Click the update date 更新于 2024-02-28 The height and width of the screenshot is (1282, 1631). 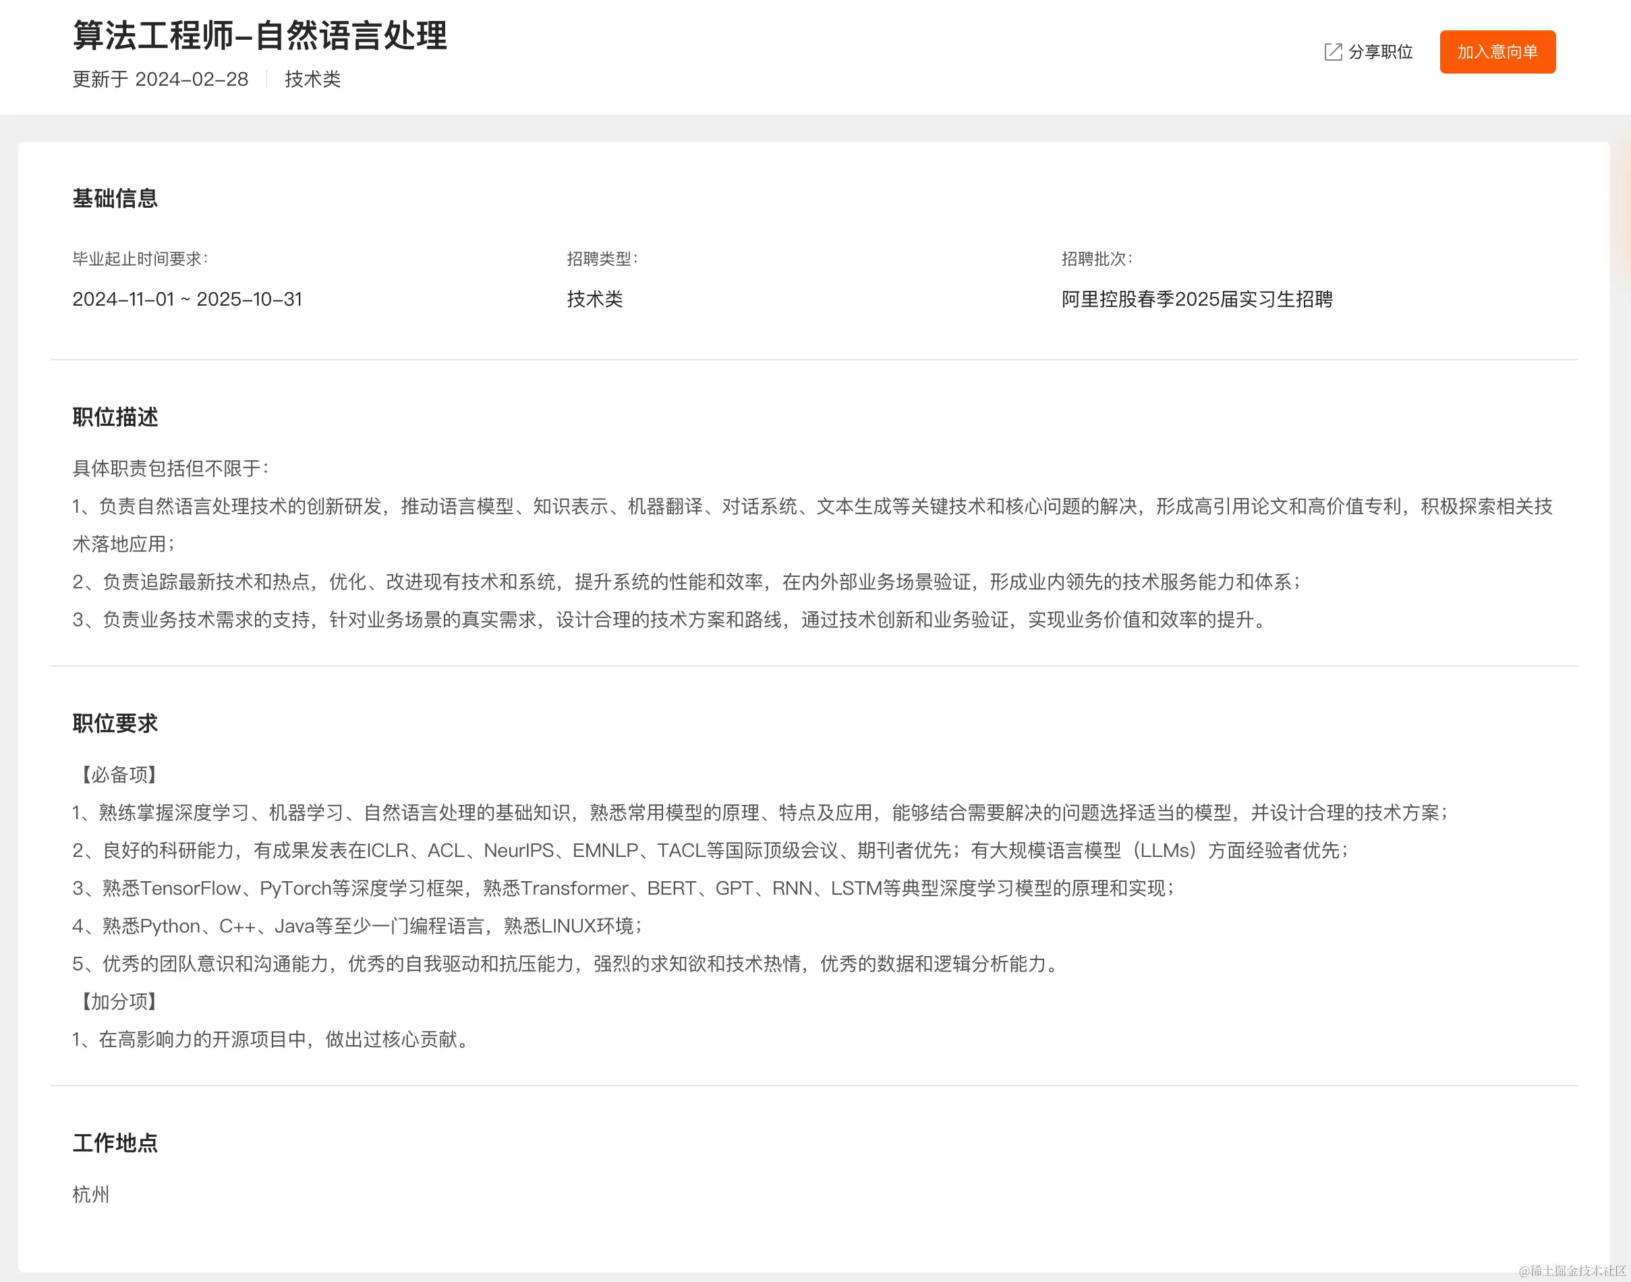pyautogui.click(x=160, y=79)
